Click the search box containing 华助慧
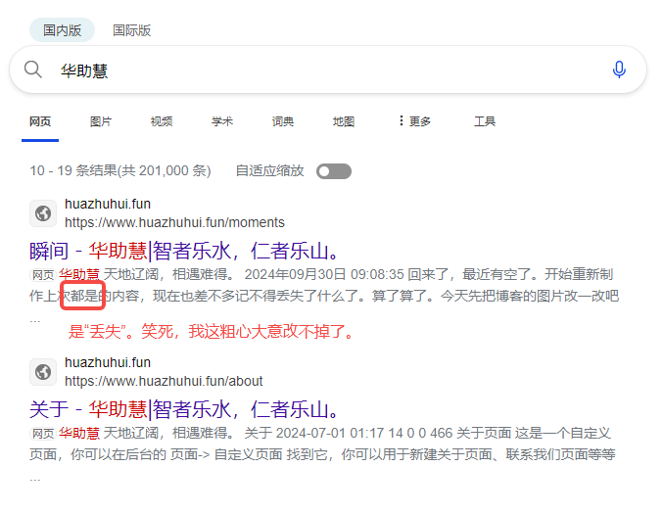 (x=323, y=70)
